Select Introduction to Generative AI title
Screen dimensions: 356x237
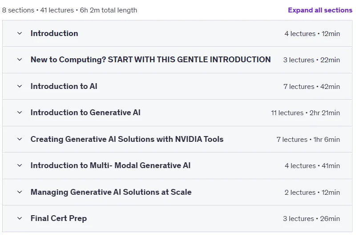click(x=85, y=112)
